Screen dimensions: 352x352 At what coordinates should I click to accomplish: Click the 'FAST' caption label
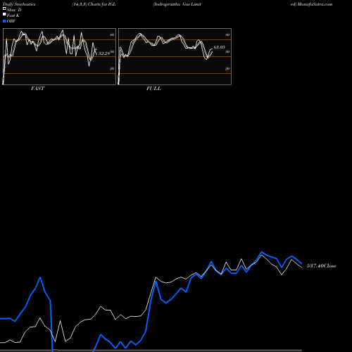pyautogui.click(x=37, y=89)
